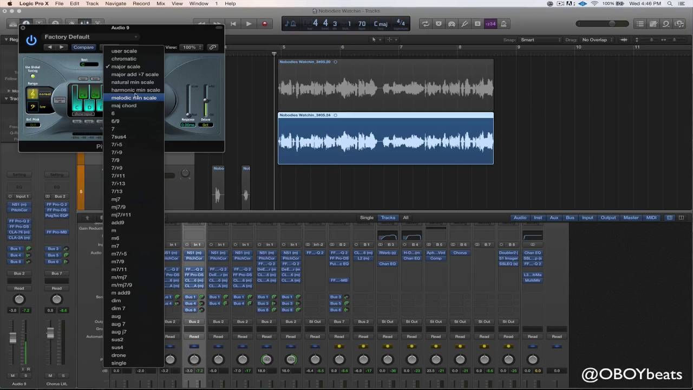Viewport: 693px width, 390px height.
Task: Expand the Track inspector disclosure triangle
Action: (6, 99)
